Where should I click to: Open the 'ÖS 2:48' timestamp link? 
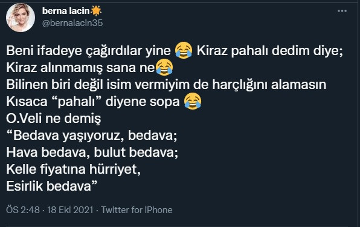(23, 210)
